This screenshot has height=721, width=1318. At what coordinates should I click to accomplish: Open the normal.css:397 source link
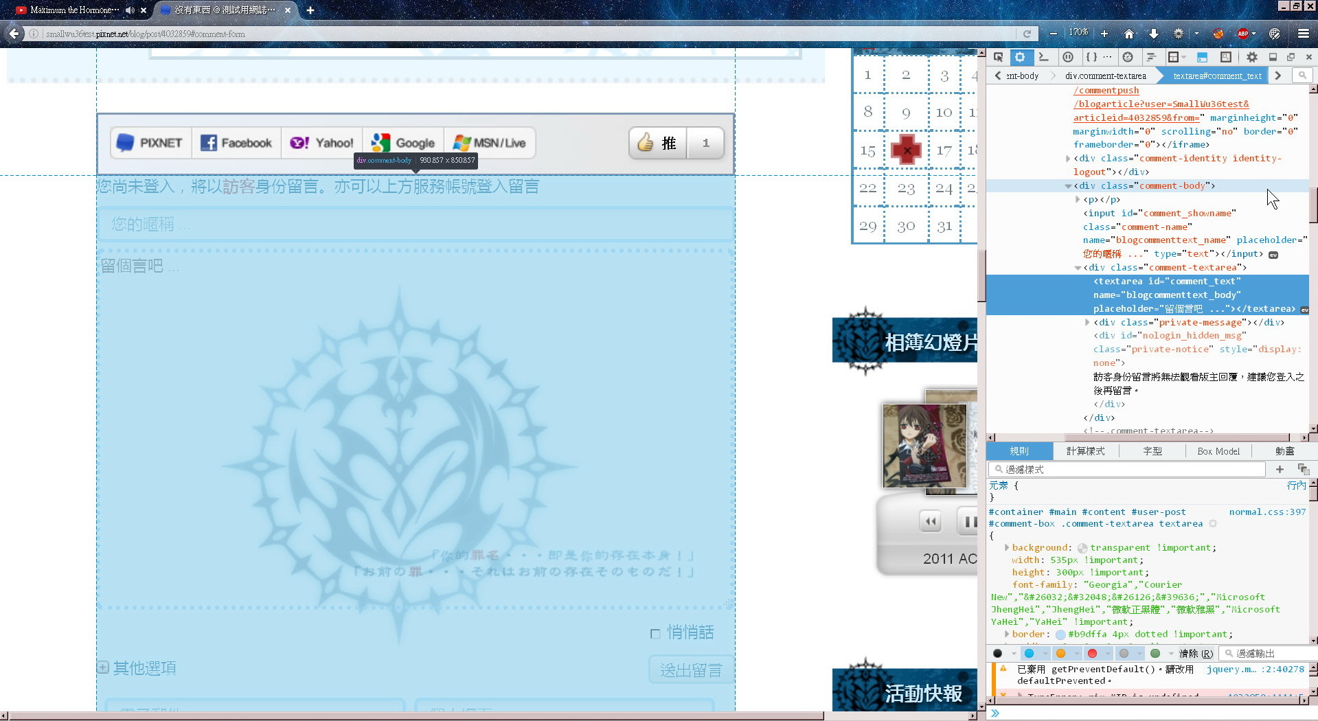(x=1267, y=512)
